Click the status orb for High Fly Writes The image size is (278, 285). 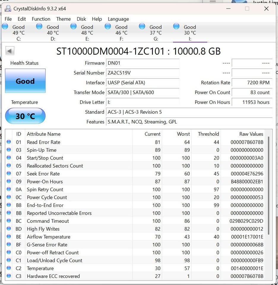pyautogui.click(x=9, y=229)
